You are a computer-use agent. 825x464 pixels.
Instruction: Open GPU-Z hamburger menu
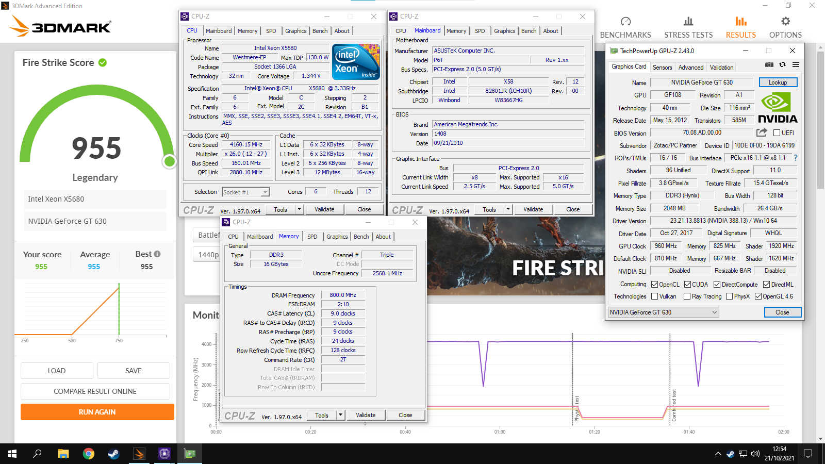pos(796,64)
